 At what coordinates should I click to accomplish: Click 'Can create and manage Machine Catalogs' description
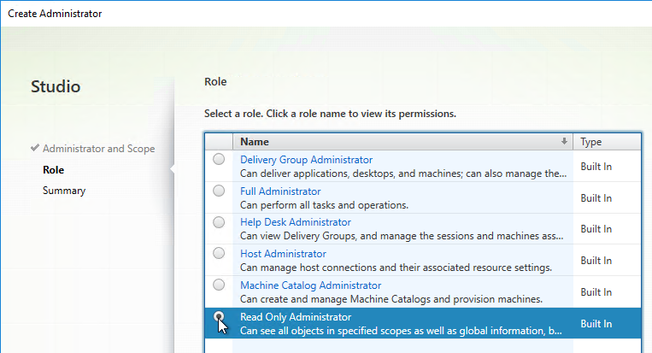[x=391, y=299]
